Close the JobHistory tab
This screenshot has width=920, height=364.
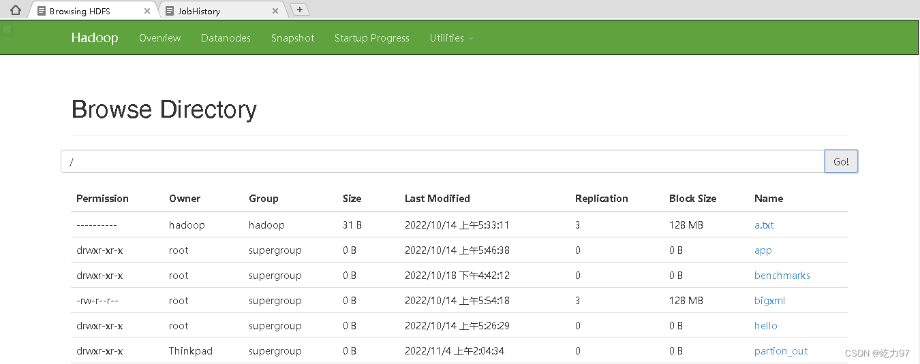(x=275, y=11)
